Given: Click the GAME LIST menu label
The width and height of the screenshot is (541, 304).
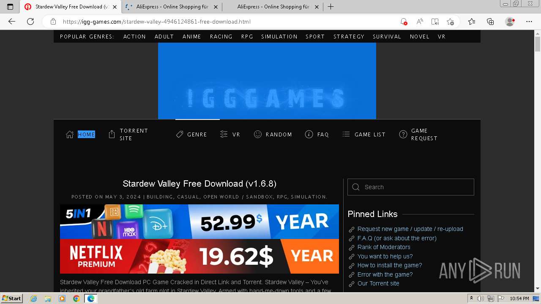Looking at the screenshot, I should click(x=370, y=134).
